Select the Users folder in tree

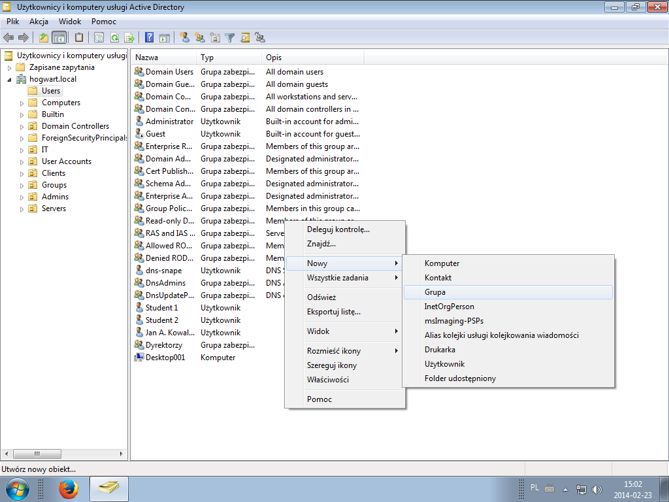[45, 91]
